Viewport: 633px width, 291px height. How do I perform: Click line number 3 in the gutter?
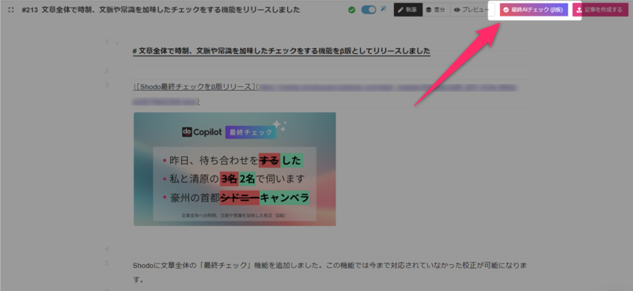(x=107, y=85)
